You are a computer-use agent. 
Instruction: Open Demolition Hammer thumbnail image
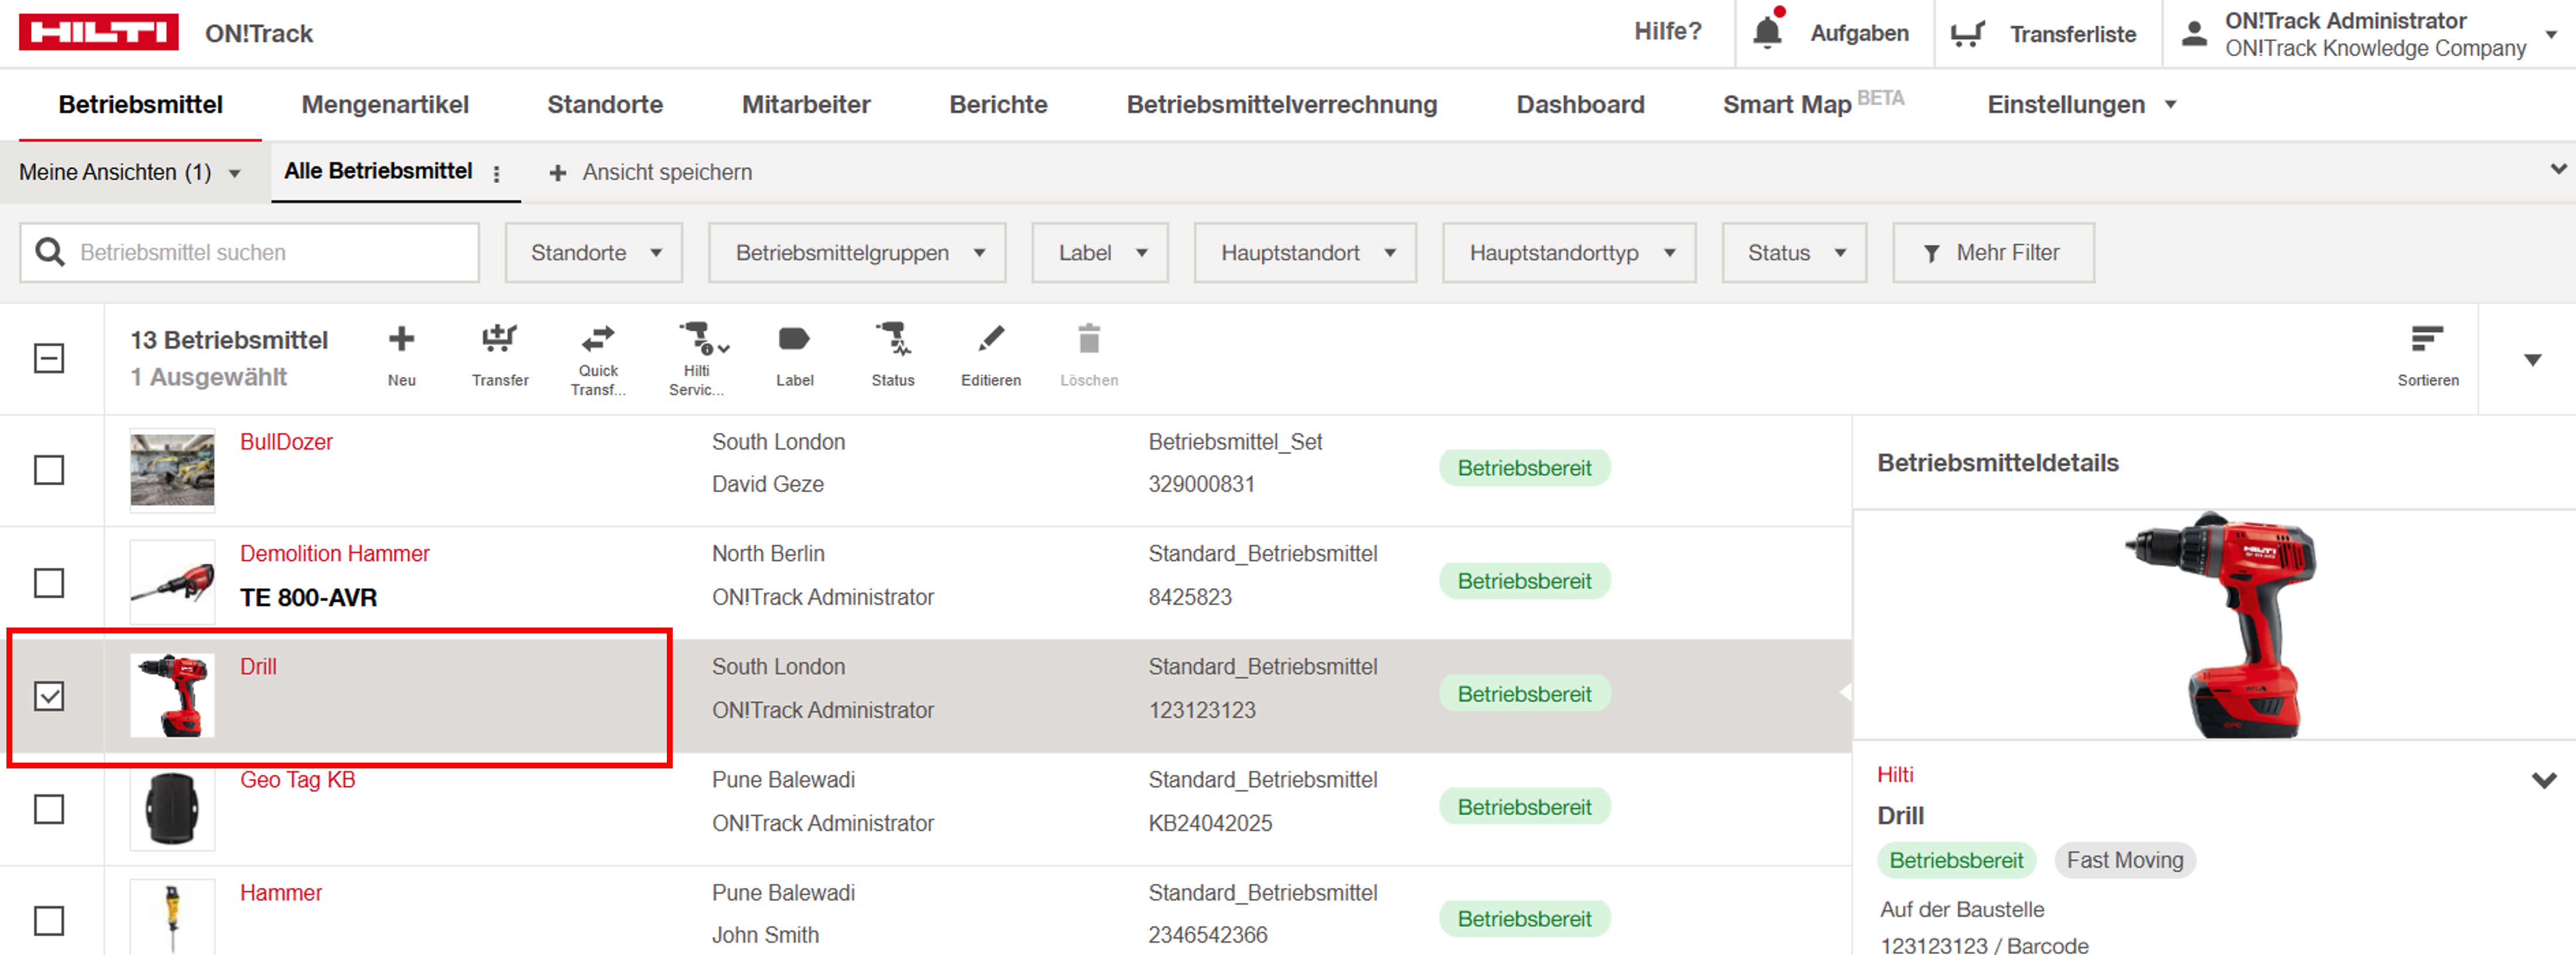[172, 582]
